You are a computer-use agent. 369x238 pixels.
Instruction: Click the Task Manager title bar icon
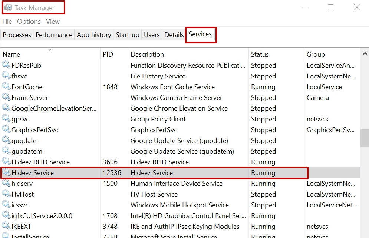(x=8, y=7)
